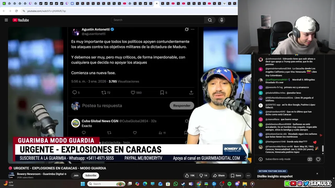Save the video to a playlist

click(236, 175)
